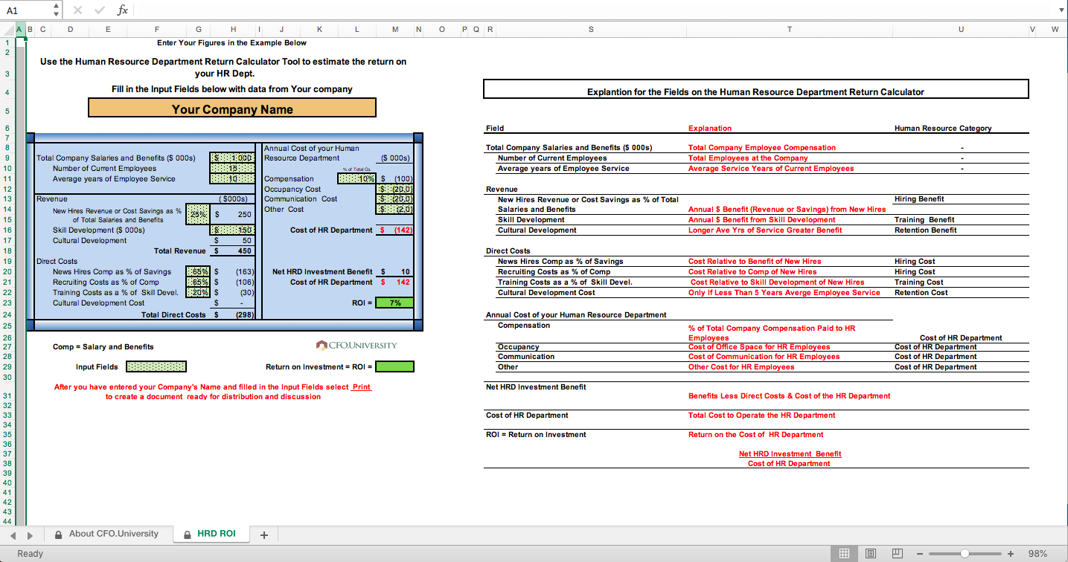Select the Communication Cost (20.0) input
1068x562 pixels.
point(395,199)
